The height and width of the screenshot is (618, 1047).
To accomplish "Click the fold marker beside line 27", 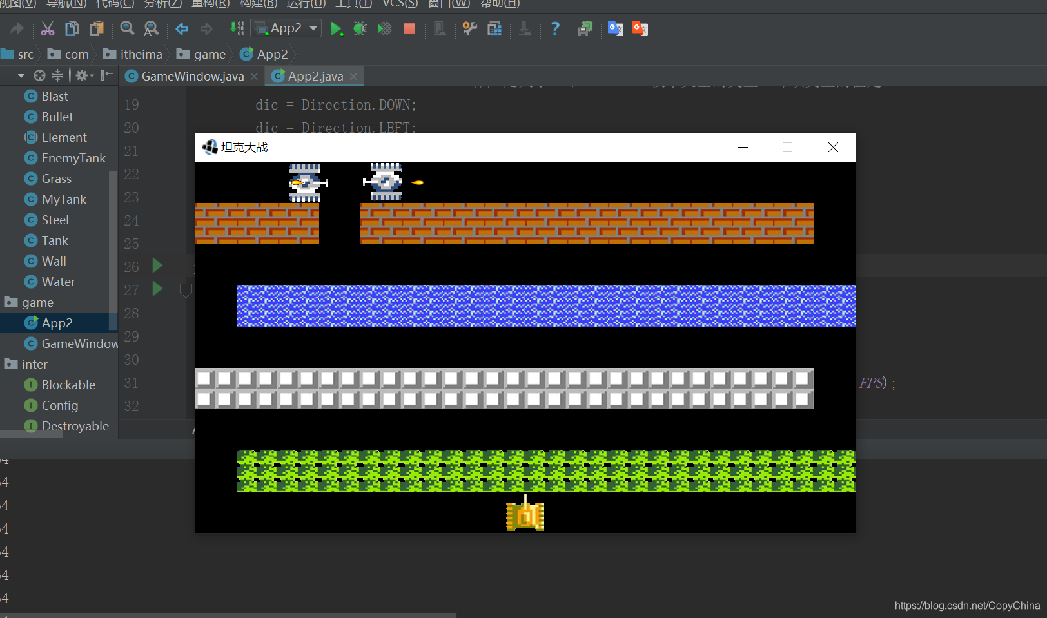I will click(186, 291).
